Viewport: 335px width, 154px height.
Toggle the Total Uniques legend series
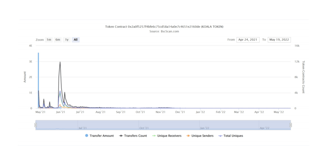231,136
